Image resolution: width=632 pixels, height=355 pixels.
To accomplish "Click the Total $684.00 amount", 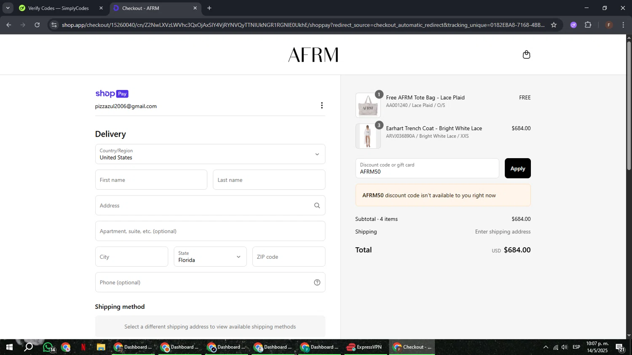I will pos(517,250).
